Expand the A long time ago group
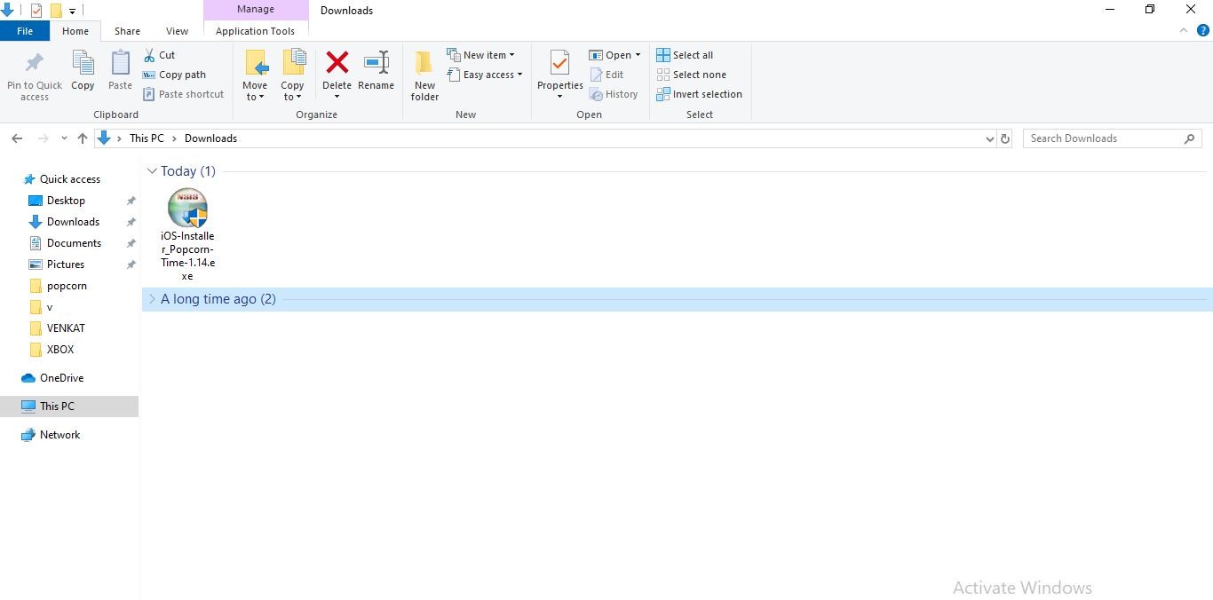 click(x=152, y=299)
